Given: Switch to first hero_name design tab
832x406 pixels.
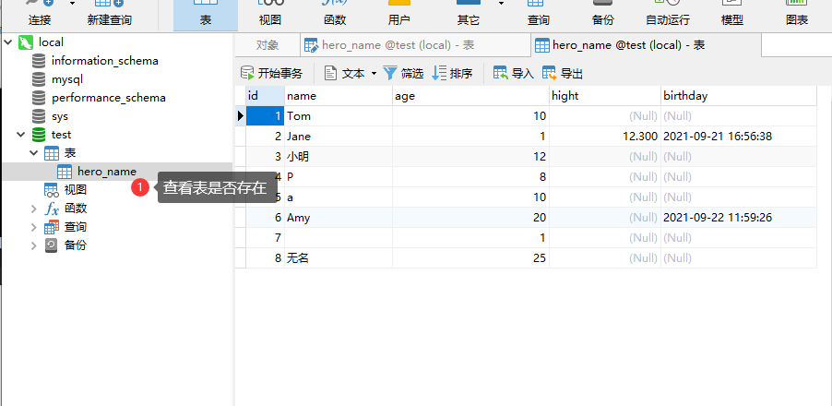Looking at the screenshot, I should (x=415, y=45).
